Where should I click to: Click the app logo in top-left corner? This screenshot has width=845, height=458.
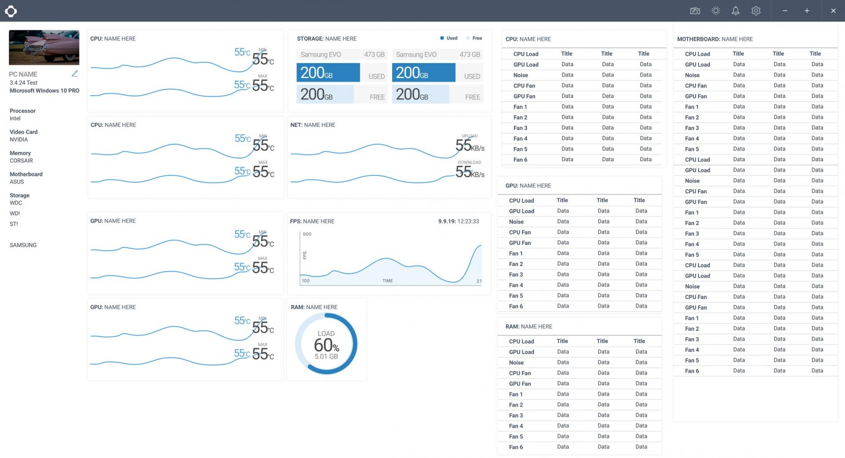click(x=11, y=11)
